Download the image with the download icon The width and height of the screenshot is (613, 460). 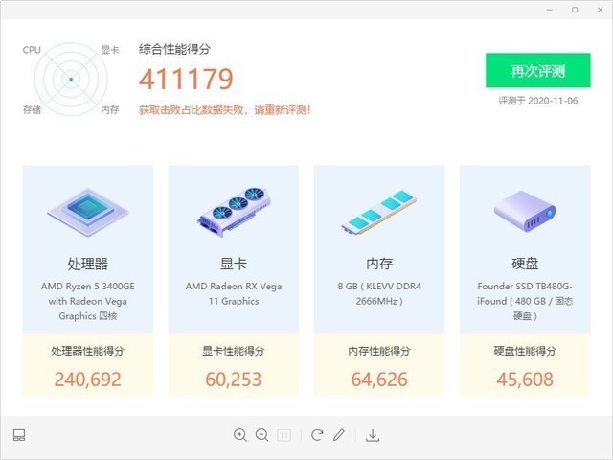point(373,435)
